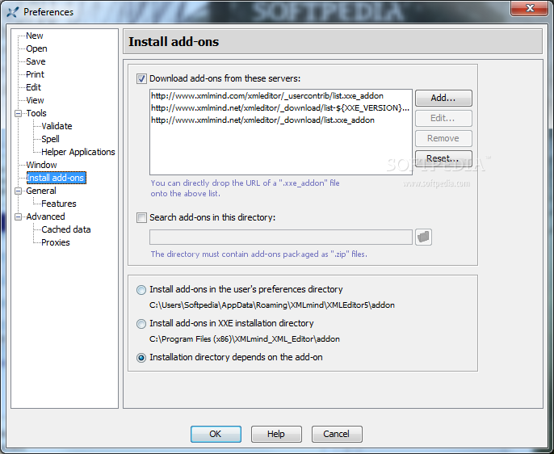Close the Preferences window
554x454 pixels.
click(x=529, y=8)
